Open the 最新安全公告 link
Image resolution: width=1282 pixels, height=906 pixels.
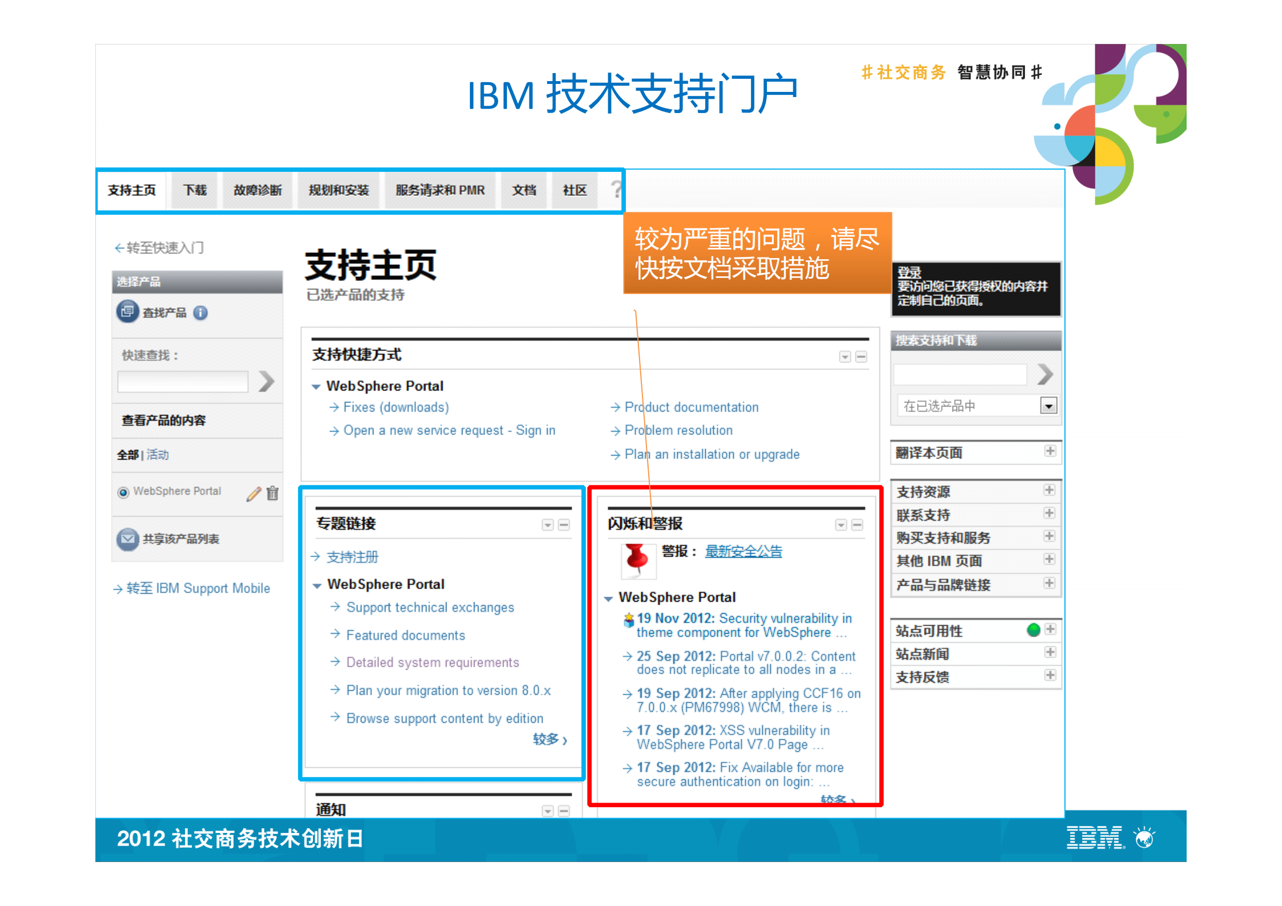coord(744,551)
